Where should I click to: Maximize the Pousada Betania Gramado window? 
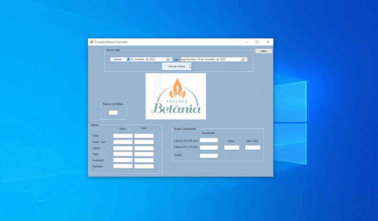click(x=257, y=42)
